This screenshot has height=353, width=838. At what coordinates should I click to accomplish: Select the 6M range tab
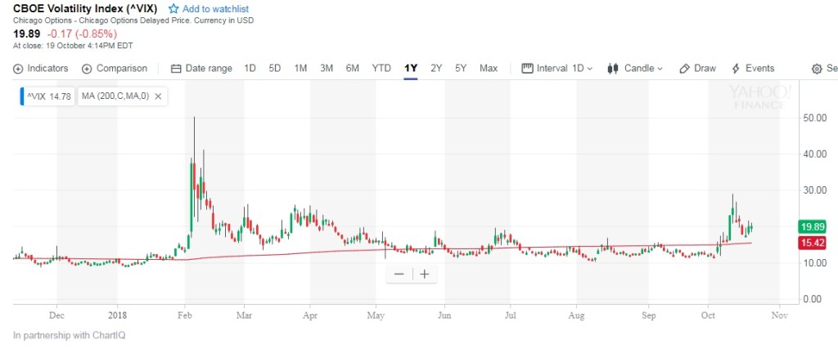pyautogui.click(x=352, y=69)
